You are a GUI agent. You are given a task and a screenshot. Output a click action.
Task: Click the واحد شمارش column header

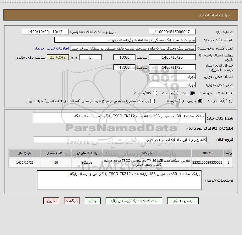tap(87, 153)
